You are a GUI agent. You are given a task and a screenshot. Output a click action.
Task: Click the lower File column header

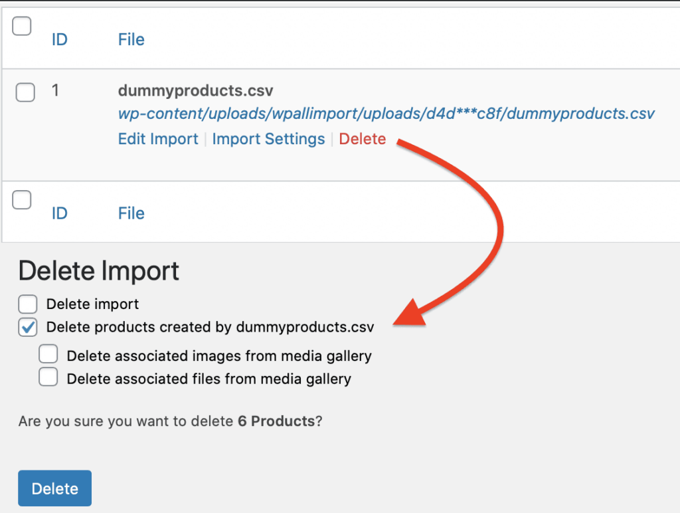[131, 213]
